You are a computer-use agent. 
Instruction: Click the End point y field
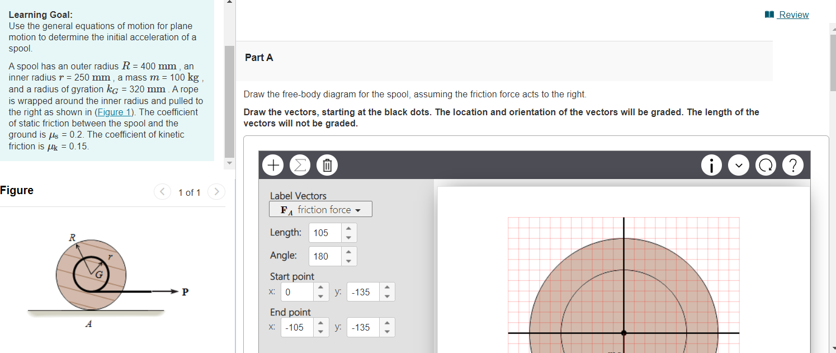click(x=363, y=327)
